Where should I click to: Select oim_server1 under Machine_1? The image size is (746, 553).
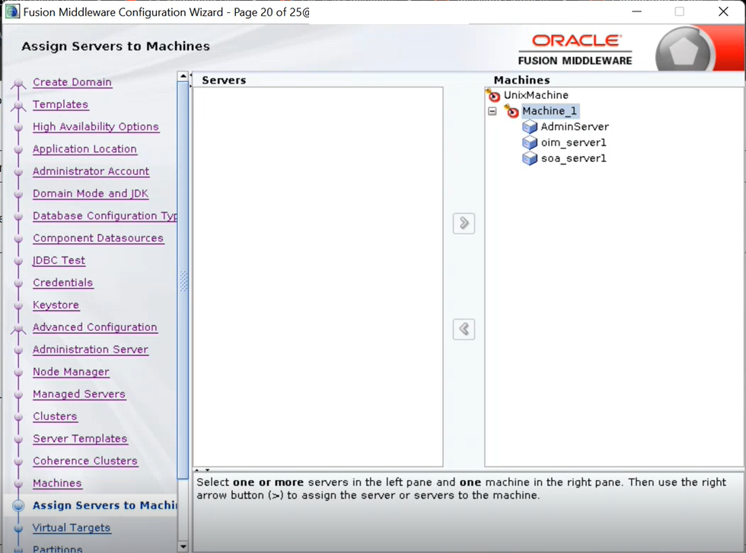click(573, 143)
